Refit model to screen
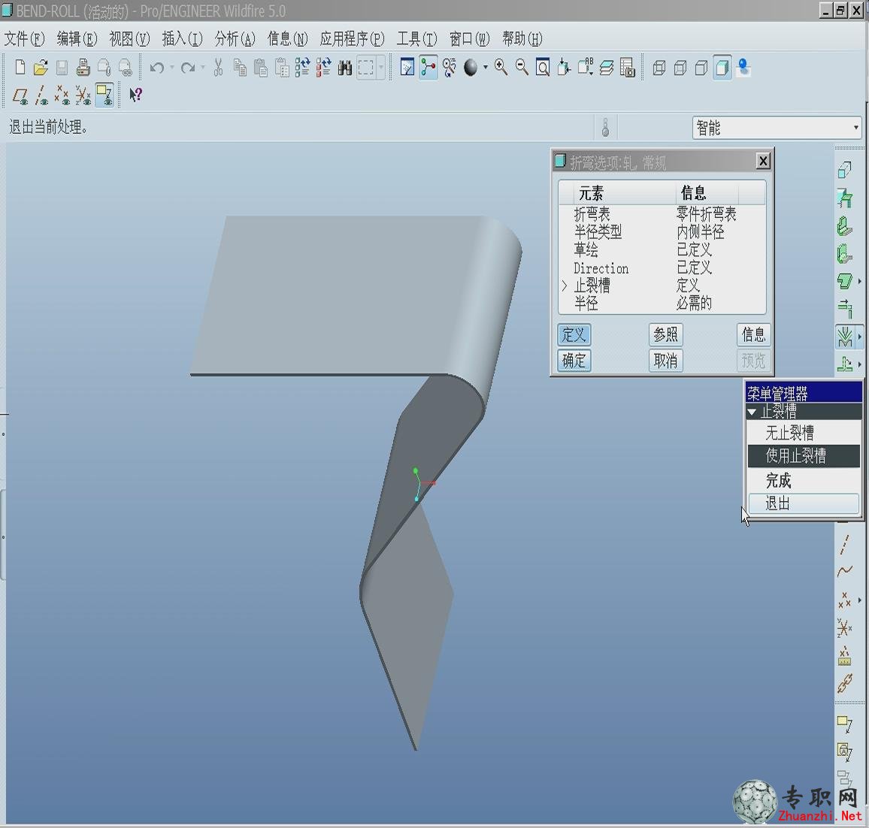Screen dimensions: 869x828 coord(543,68)
